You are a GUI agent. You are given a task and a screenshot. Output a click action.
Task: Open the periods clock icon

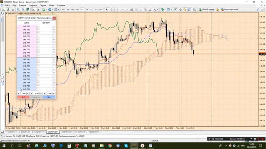(x=50, y=10)
